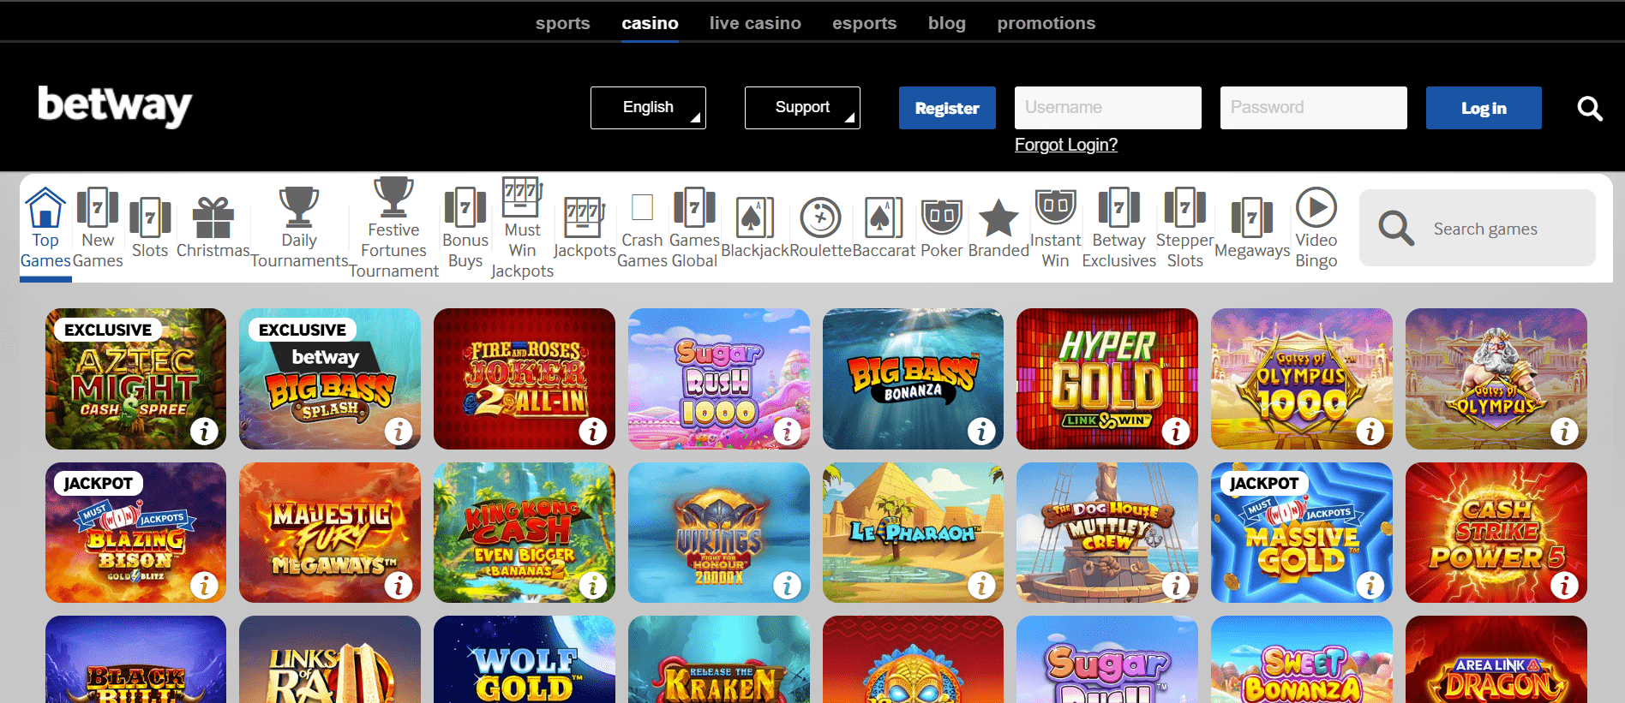Open the promotions tab
The height and width of the screenshot is (703, 1625).
pos(1046,23)
